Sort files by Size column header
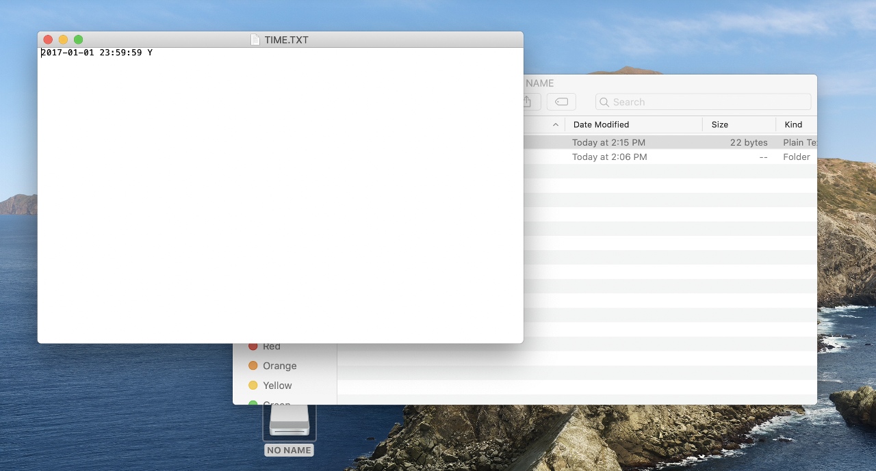 point(720,124)
